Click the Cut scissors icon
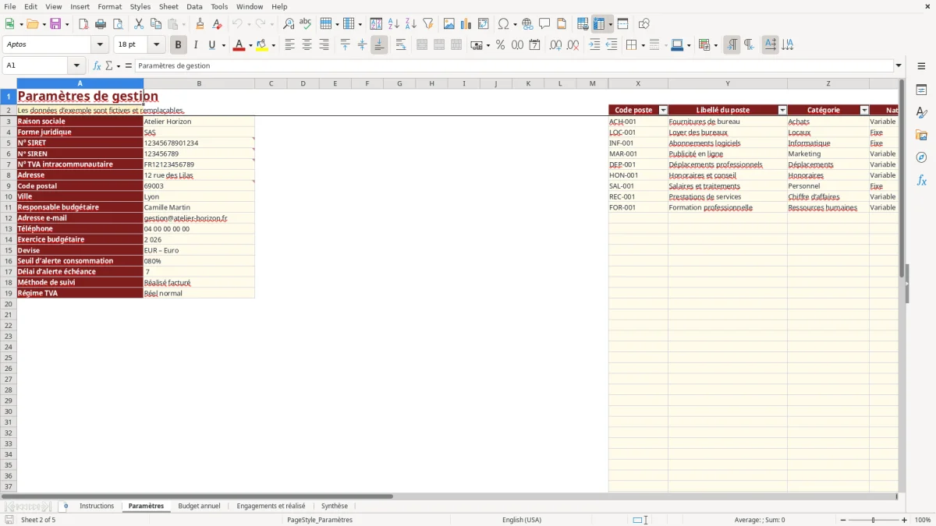This screenshot has width=936, height=526. click(x=139, y=24)
